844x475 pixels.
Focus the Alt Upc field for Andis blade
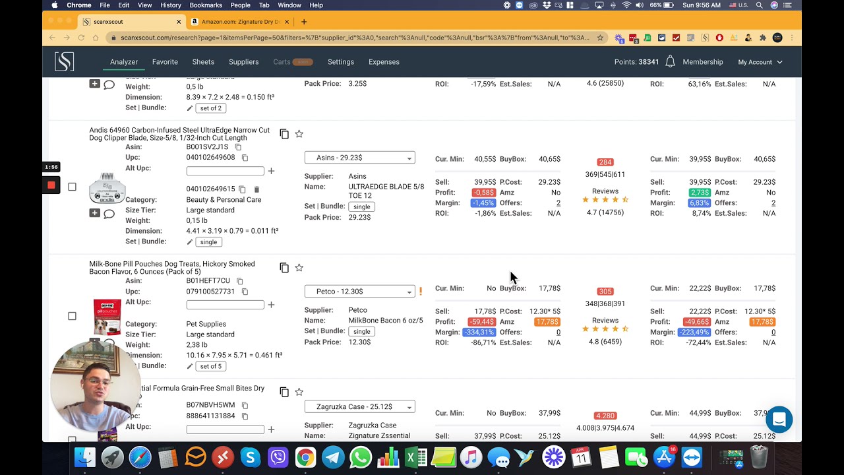pyautogui.click(x=225, y=171)
